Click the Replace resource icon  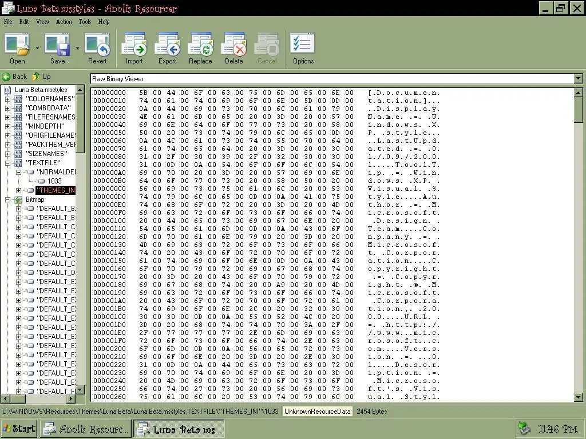point(200,45)
